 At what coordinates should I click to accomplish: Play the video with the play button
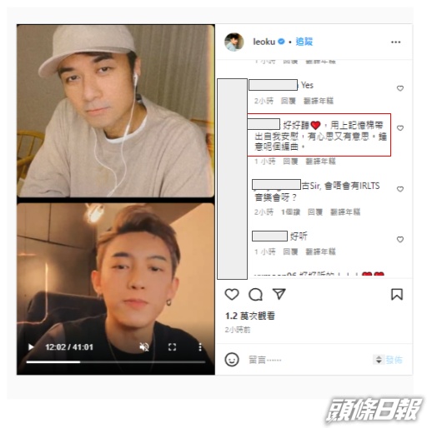point(31,347)
